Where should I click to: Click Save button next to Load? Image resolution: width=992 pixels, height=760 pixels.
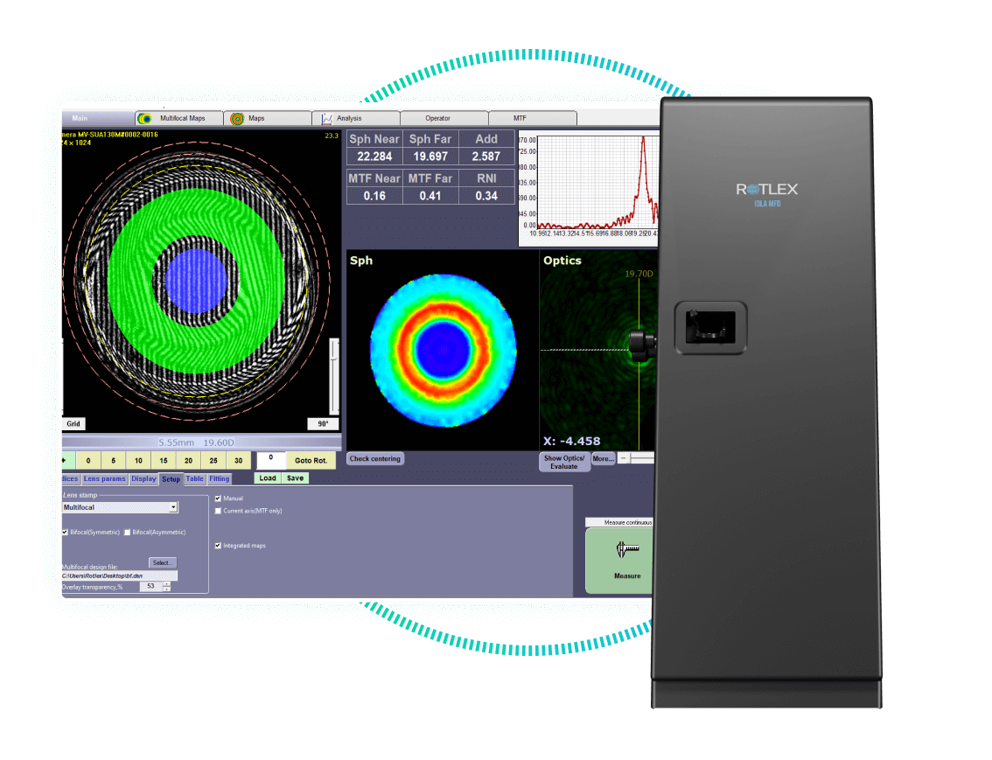point(295,478)
